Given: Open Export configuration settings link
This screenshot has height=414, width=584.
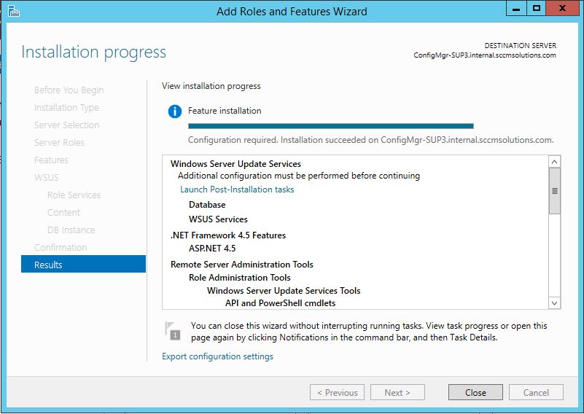Looking at the screenshot, I should point(217,356).
